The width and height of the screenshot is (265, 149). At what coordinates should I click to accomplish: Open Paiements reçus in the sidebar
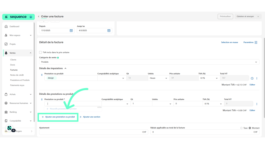(x=17, y=85)
